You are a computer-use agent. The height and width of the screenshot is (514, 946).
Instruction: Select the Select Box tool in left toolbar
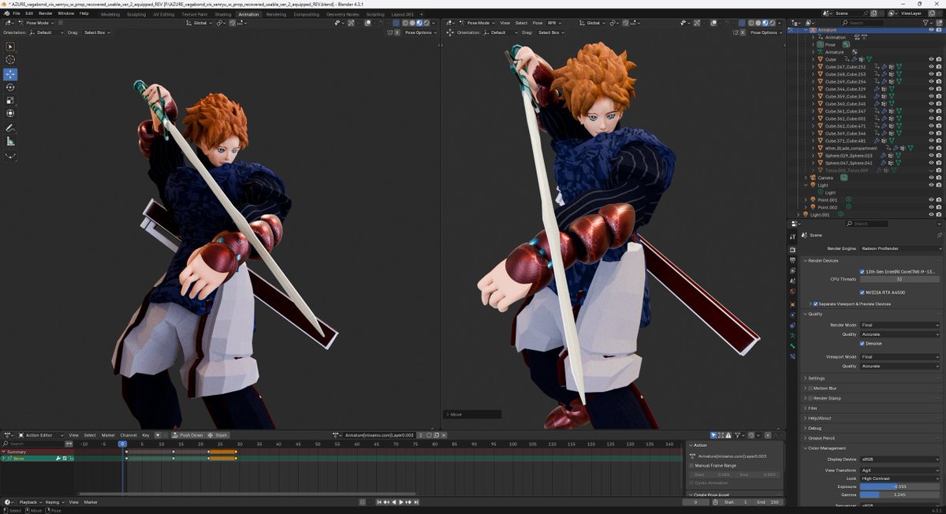point(10,47)
